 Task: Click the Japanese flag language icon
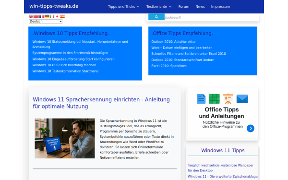click(x=57, y=16)
